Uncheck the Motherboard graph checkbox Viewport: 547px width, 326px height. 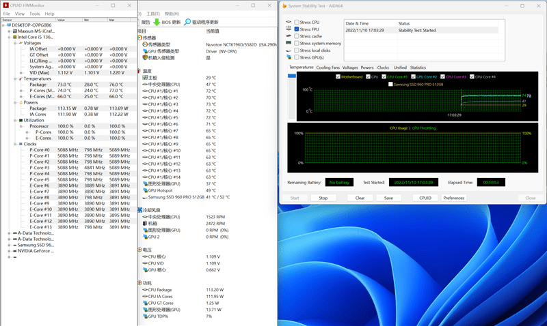(x=338, y=76)
